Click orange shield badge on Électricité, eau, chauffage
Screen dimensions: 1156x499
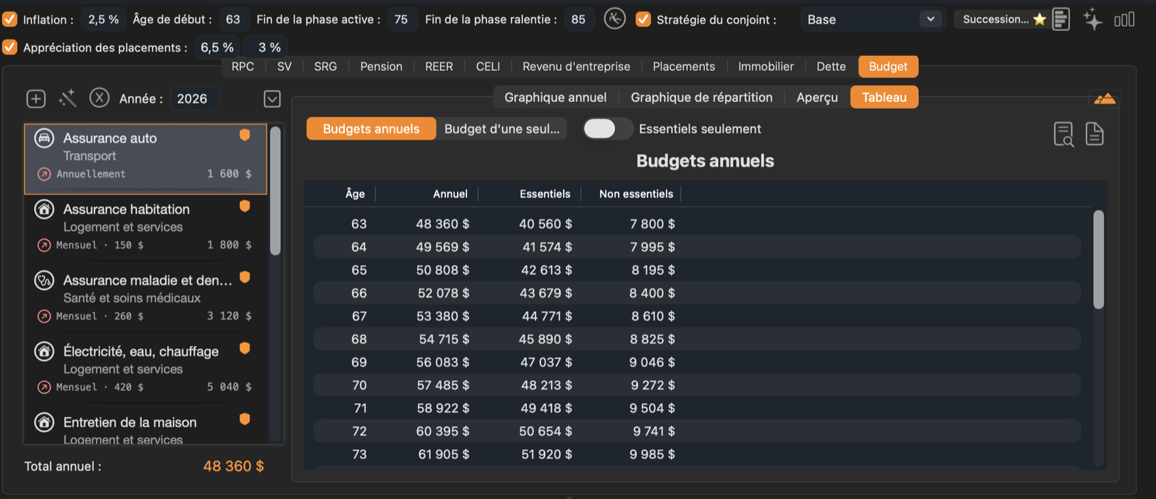(x=245, y=348)
